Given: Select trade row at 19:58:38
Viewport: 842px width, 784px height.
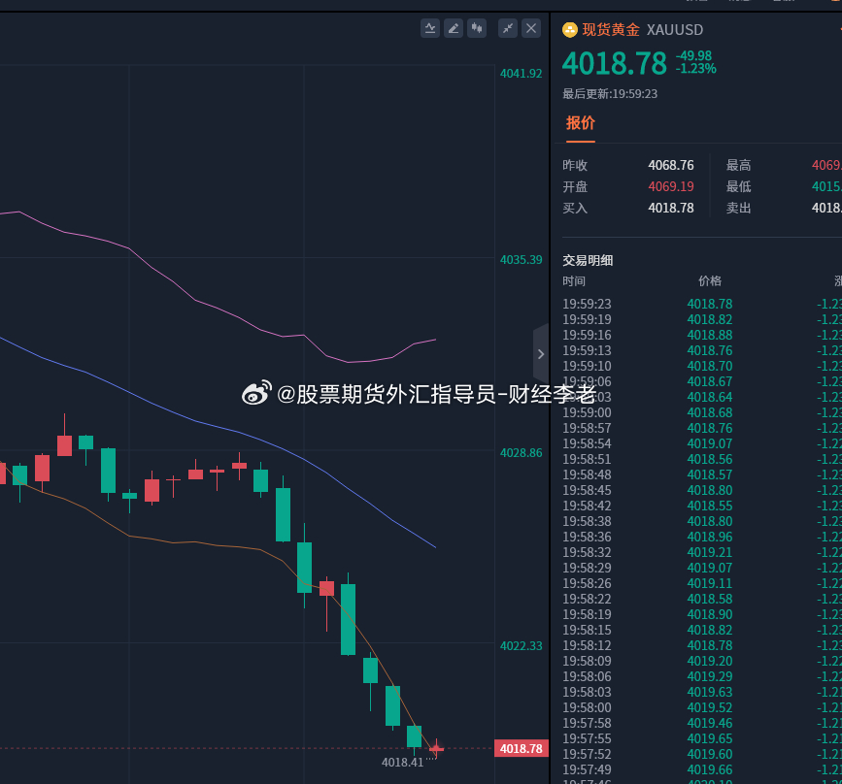Looking at the screenshot, I should tap(702, 522).
